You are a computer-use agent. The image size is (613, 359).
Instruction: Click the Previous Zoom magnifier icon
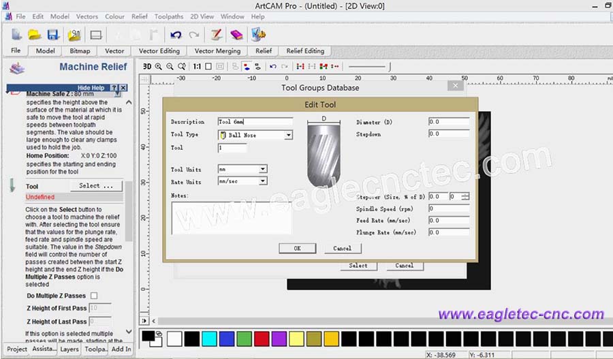[181, 67]
